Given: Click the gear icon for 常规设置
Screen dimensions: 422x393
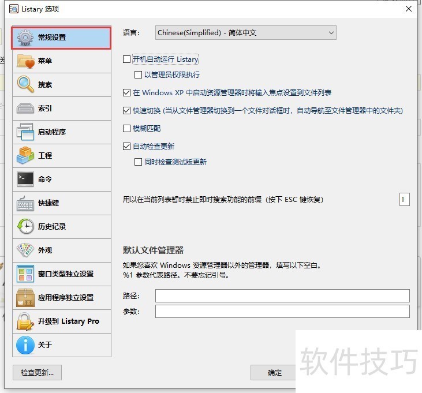Looking at the screenshot, I should pyautogui.click(x=25, y=38).
